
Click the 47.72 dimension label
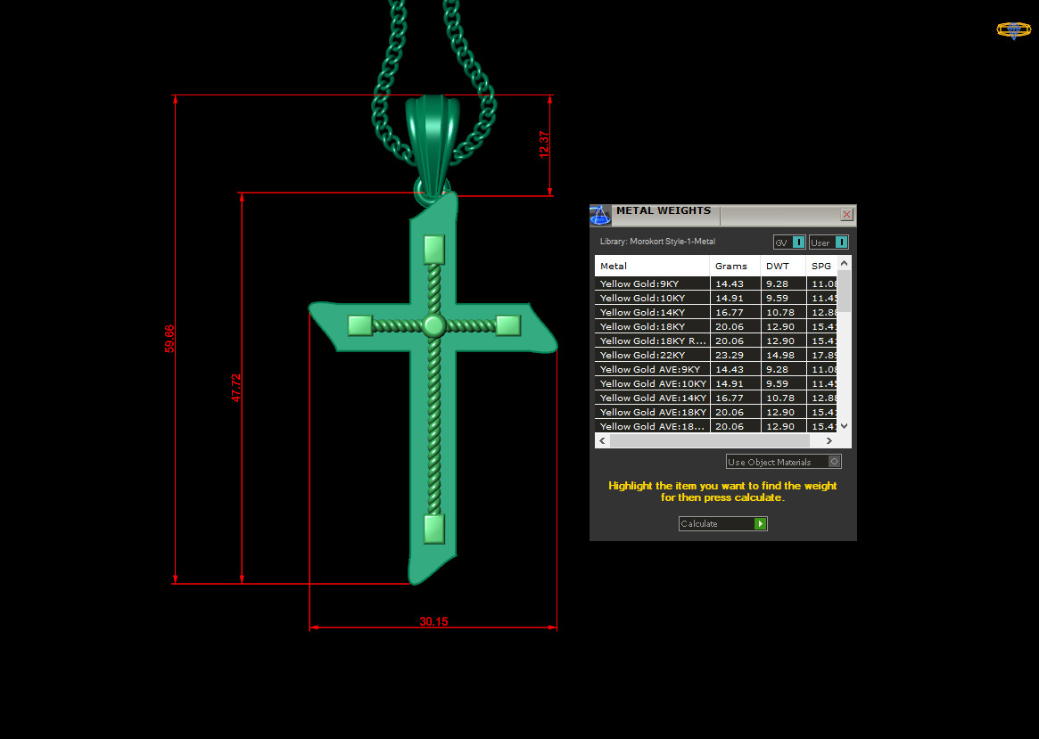click(236, 388)
